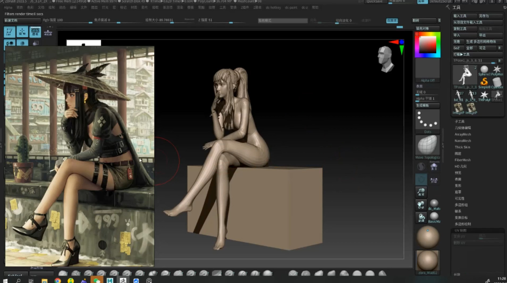Click the move-view hand button

click(421, 205)
